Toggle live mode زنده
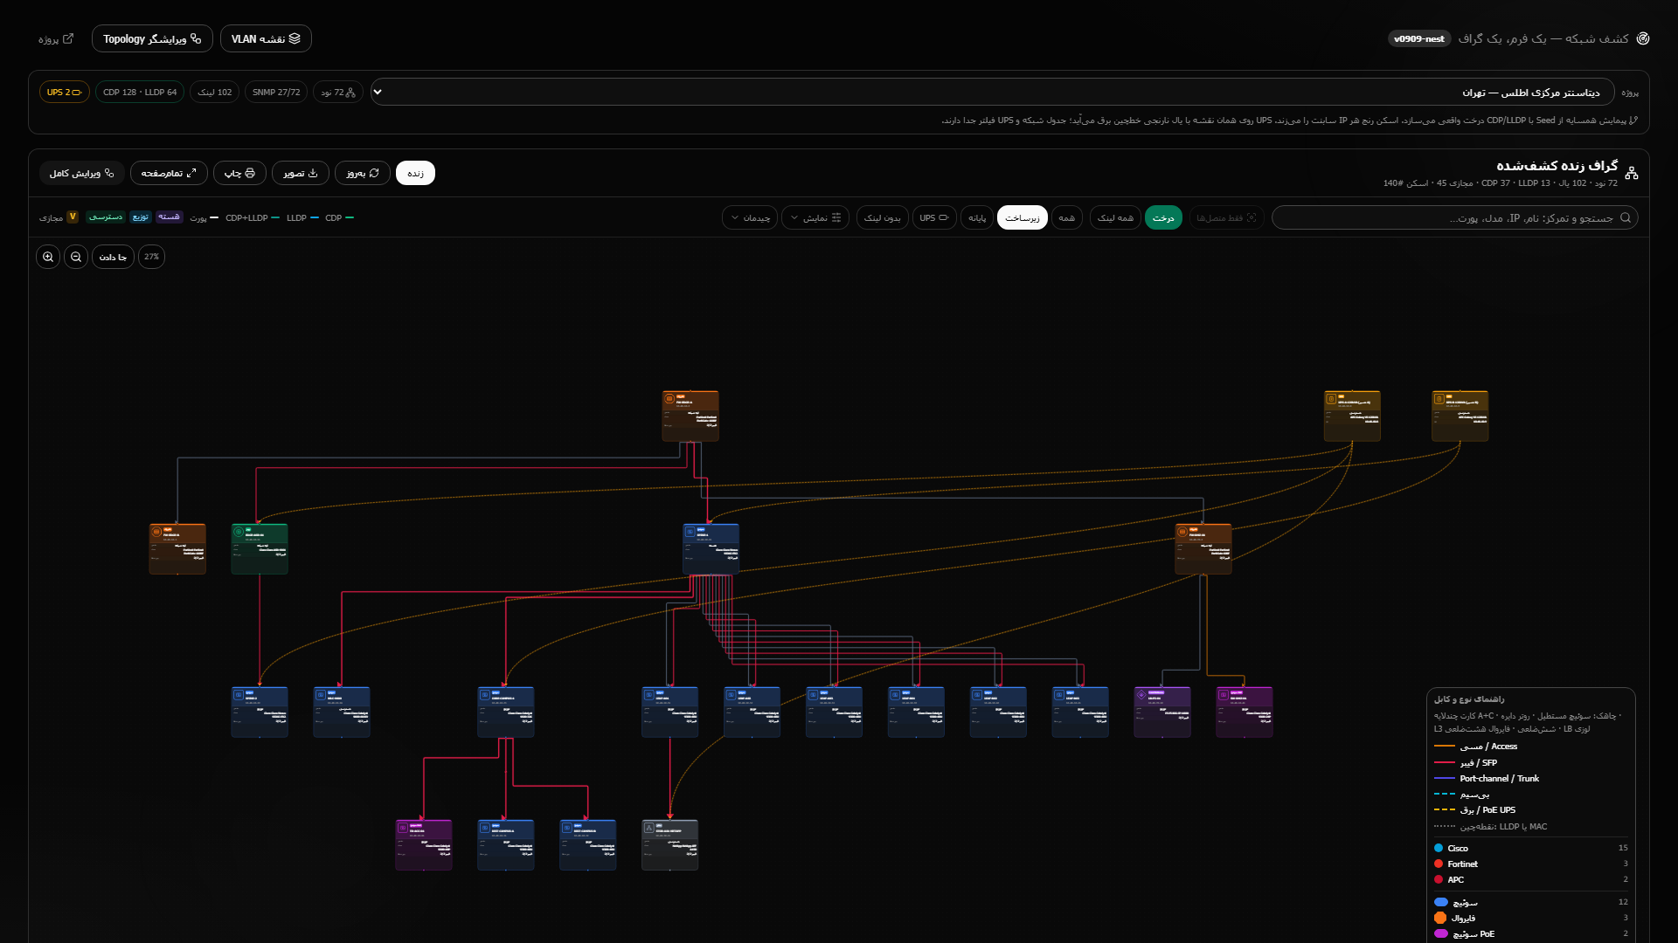This screenshot has width=1678, height=943. tap(415, 173)
